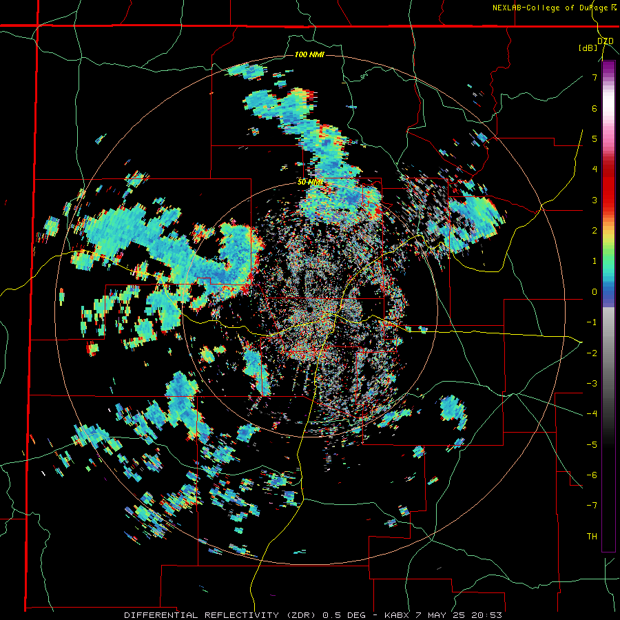Click the 5 value on color scale

click(595, 138)
